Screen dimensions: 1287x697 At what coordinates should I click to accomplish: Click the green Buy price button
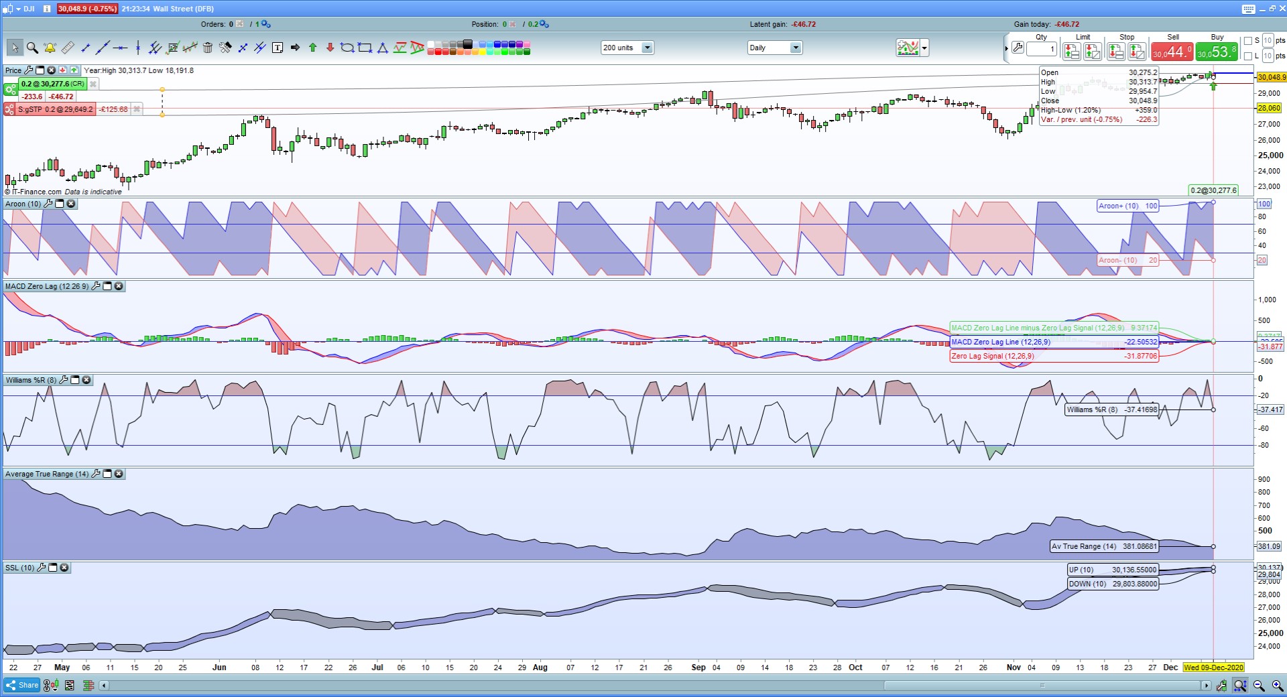click(x=1217, y=52)
